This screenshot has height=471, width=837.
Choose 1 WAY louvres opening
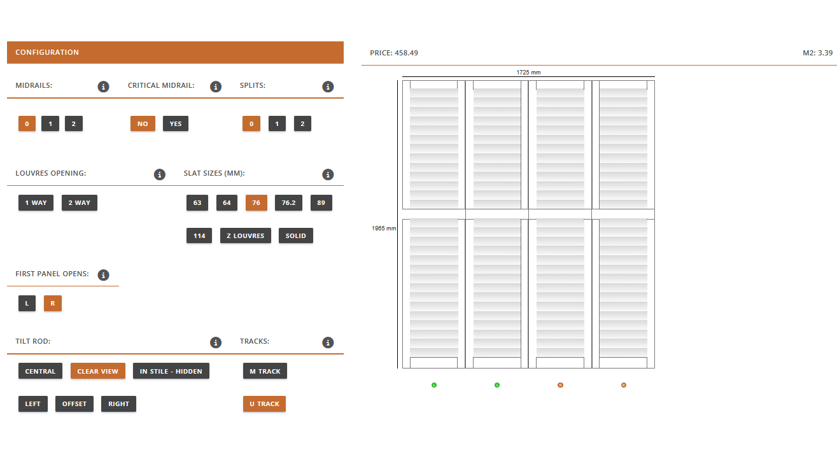click(36, 203)
